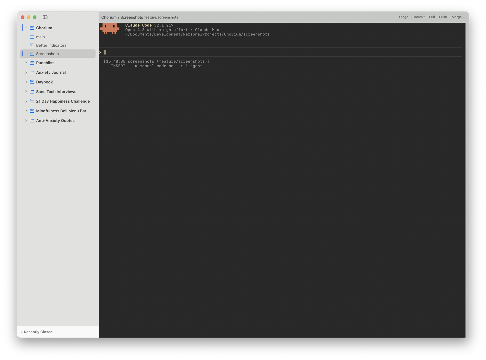Image resolution: width=486 pixels, height=360 pixels.
Task: Focus the Claude Code prompt input
Action: pos(281,52)
